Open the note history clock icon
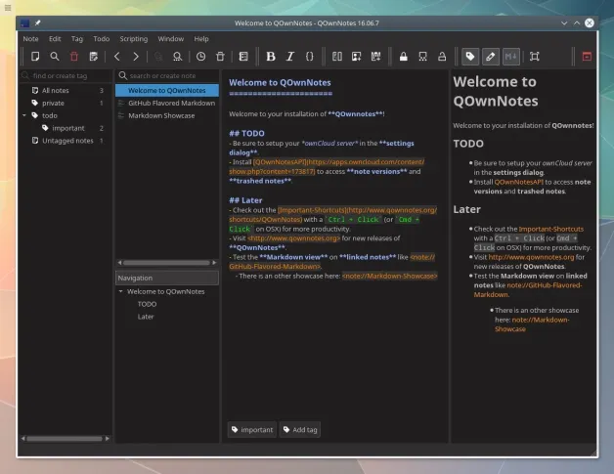Screen dimensions: 614x474 click(x=200, y=57)
